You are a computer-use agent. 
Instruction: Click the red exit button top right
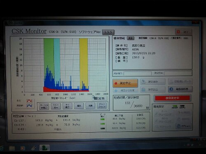click(183, 32)
